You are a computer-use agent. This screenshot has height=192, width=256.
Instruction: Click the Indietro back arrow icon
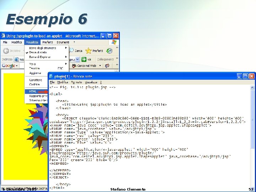[x=6, y=51]
